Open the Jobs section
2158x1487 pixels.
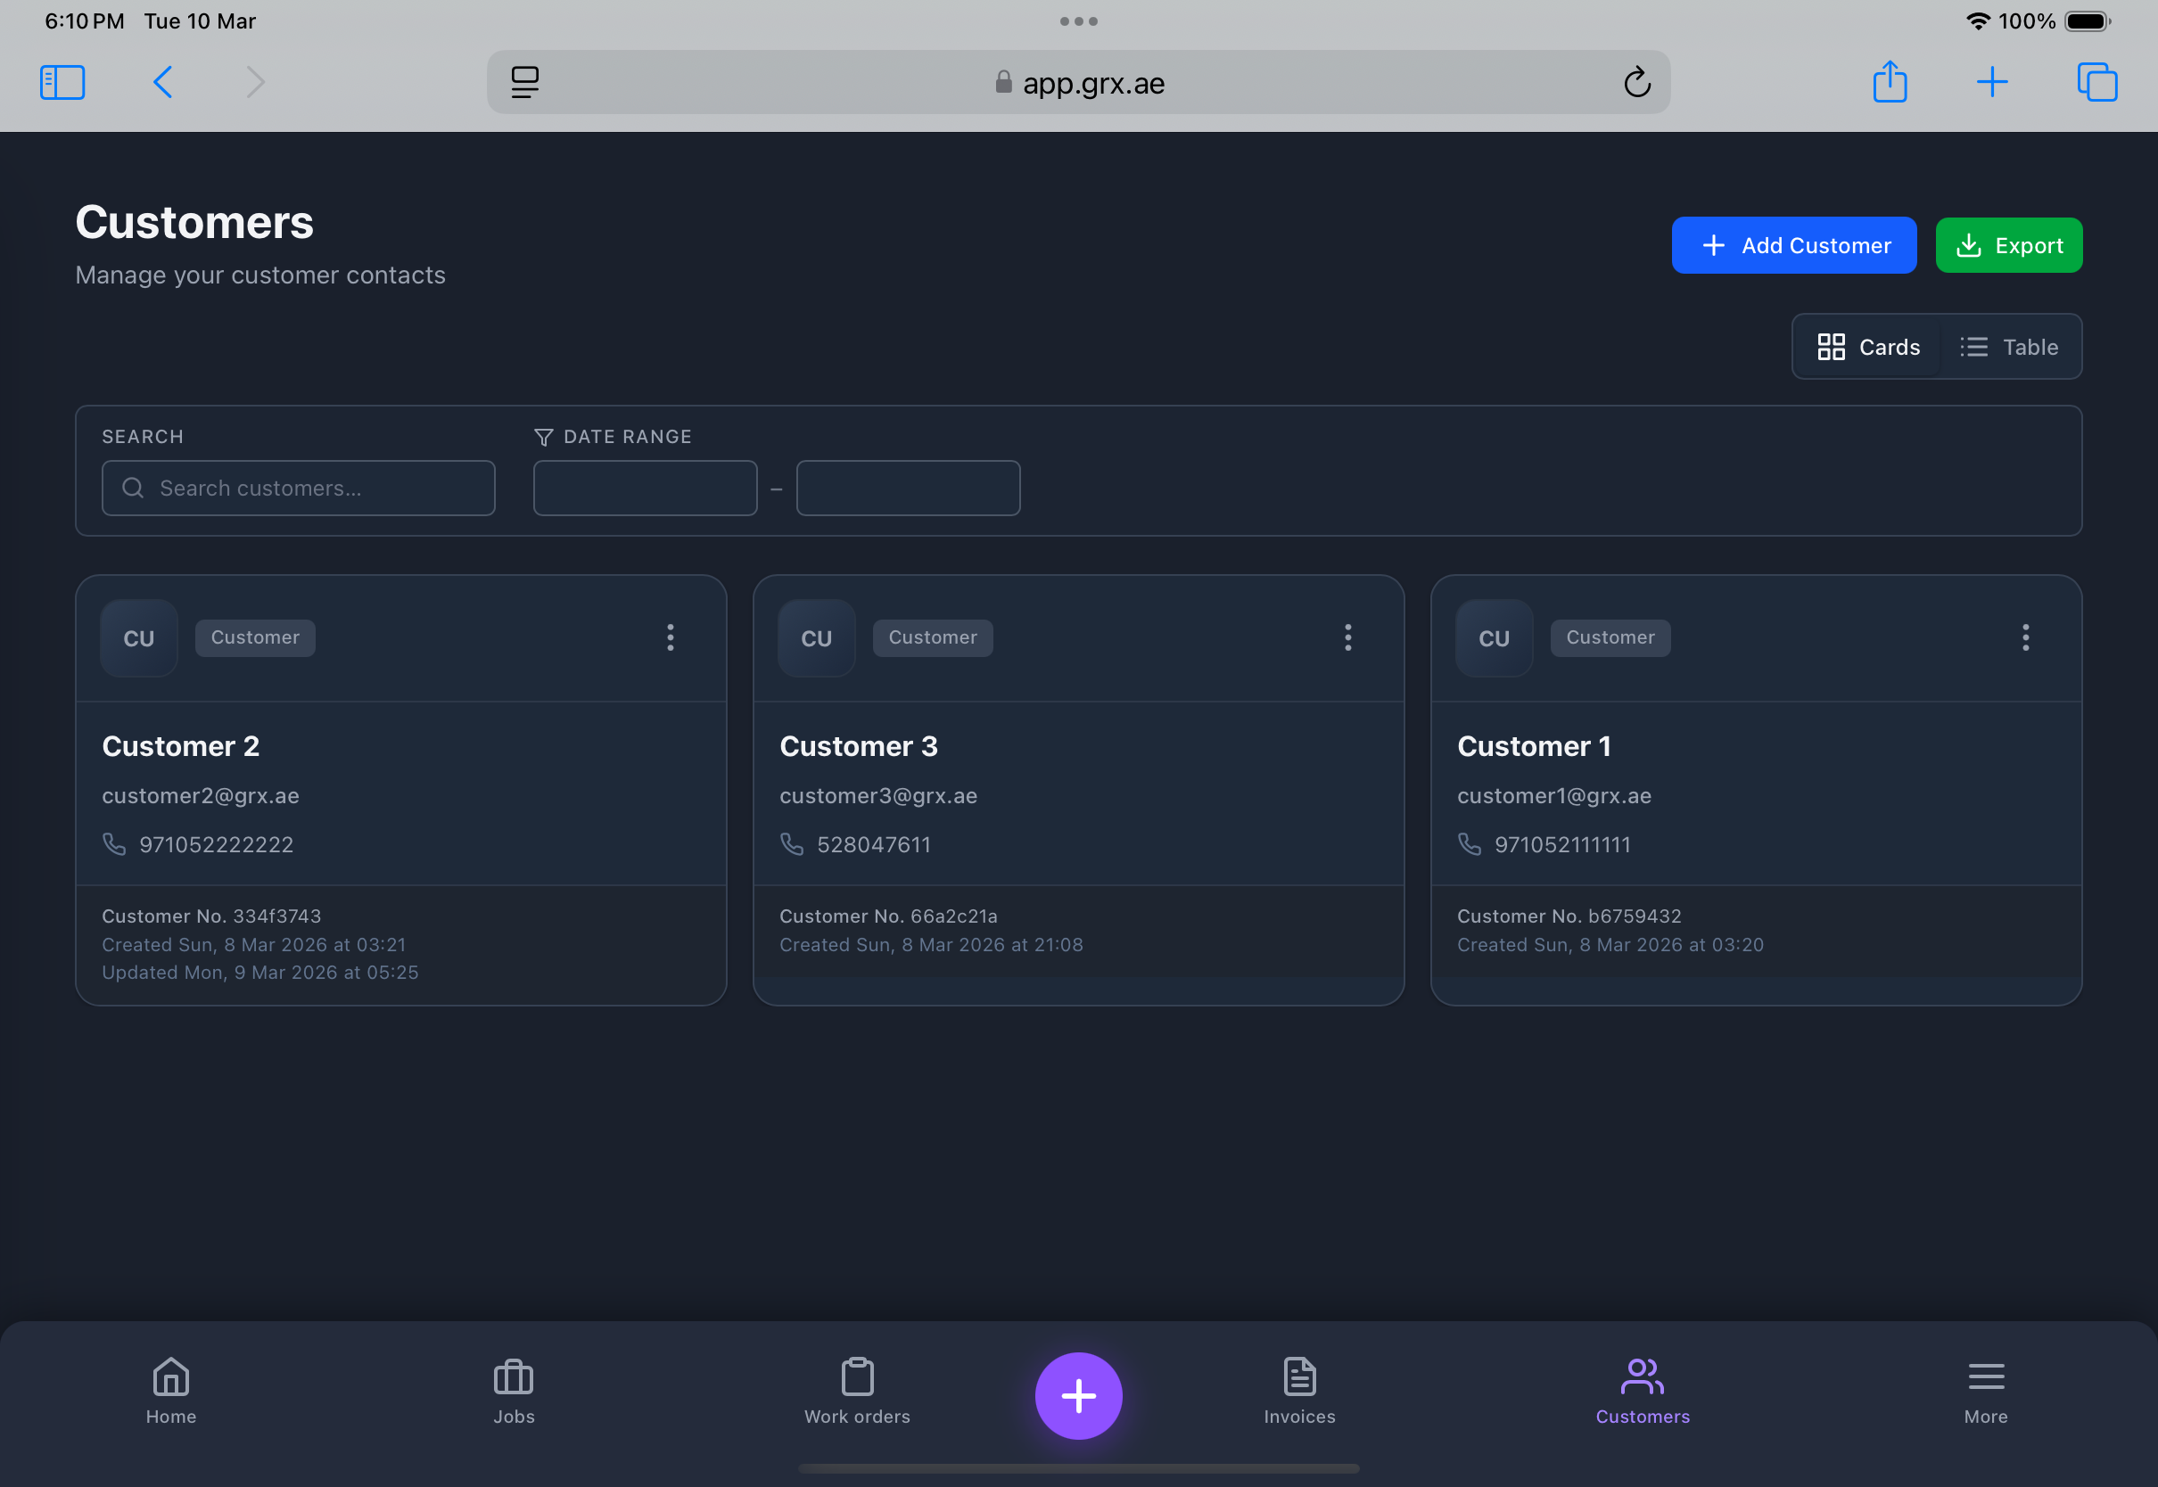pos(514,1392)
